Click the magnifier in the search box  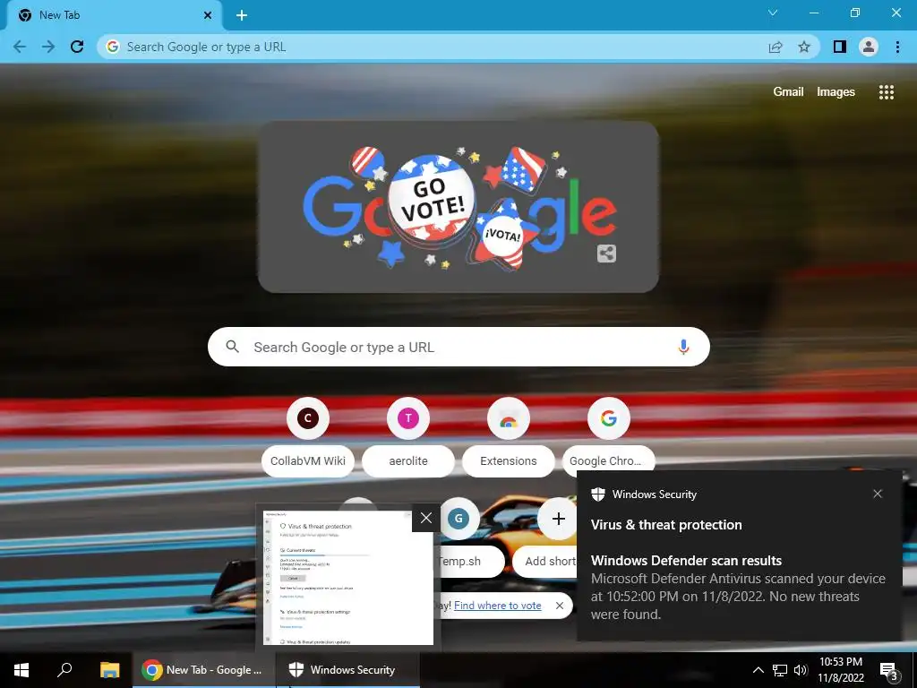pos(232,347)
